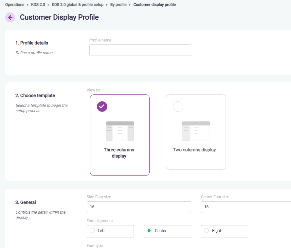291x248 pixels.
Task: Click Customer display profile breadcrumb item
Action: tap(155, 5)
